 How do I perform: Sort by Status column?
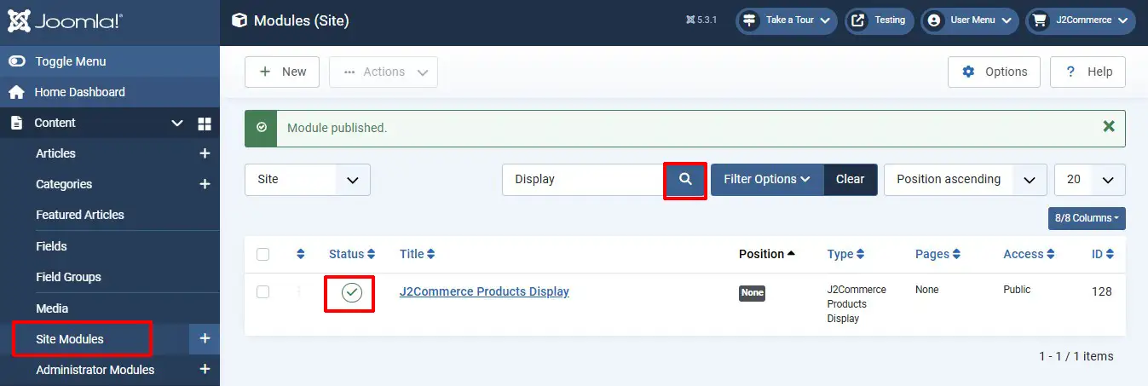point(352,254)
